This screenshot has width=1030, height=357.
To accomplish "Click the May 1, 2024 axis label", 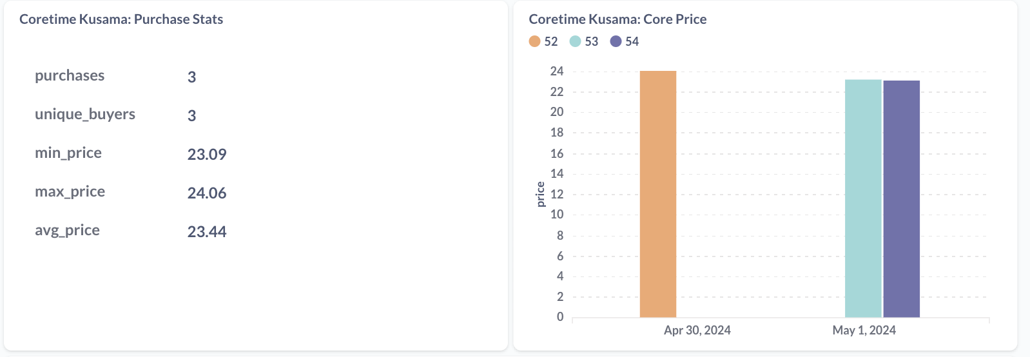I will [864, 330].
